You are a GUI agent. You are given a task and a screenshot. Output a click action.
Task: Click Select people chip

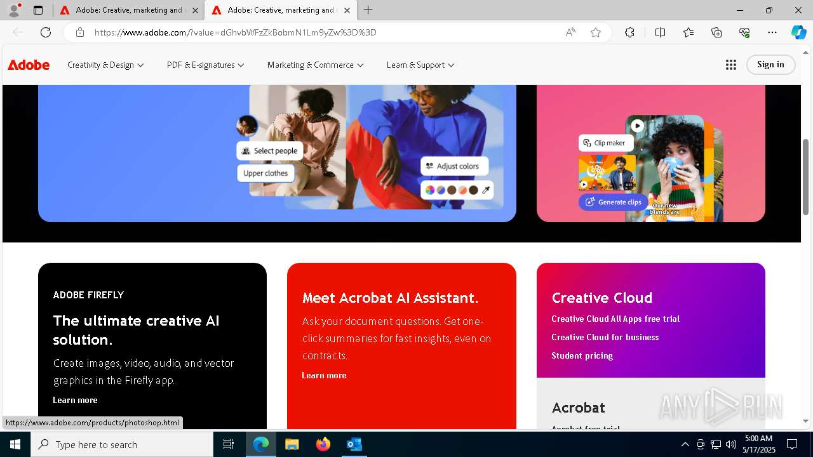[x=270, y=150]
